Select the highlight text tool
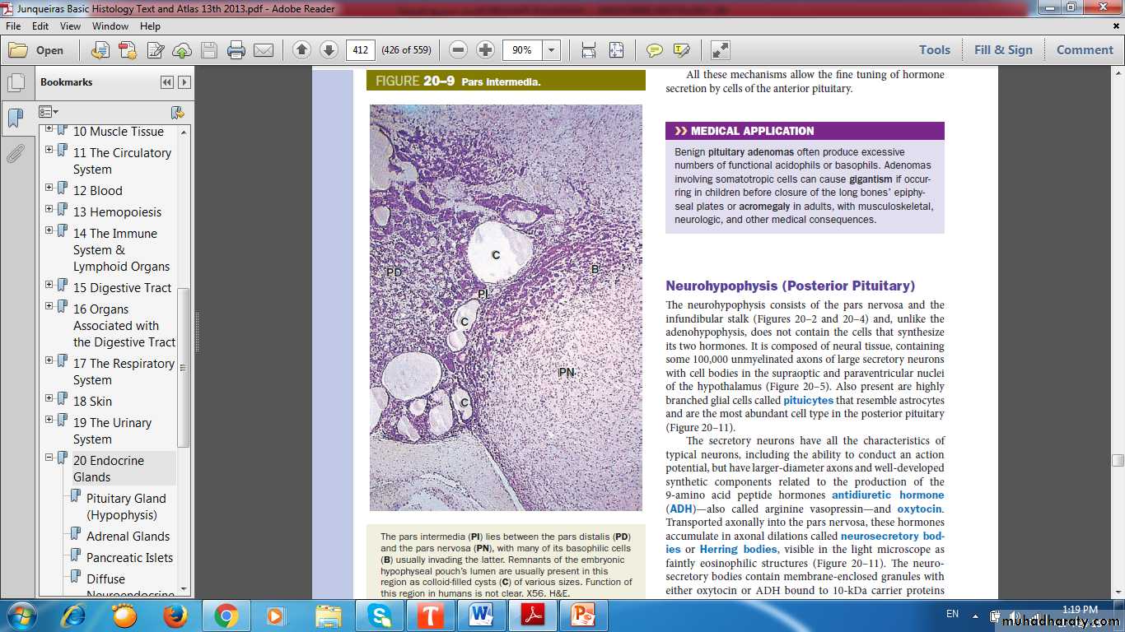1125x632 pixels. pos(681,50)
